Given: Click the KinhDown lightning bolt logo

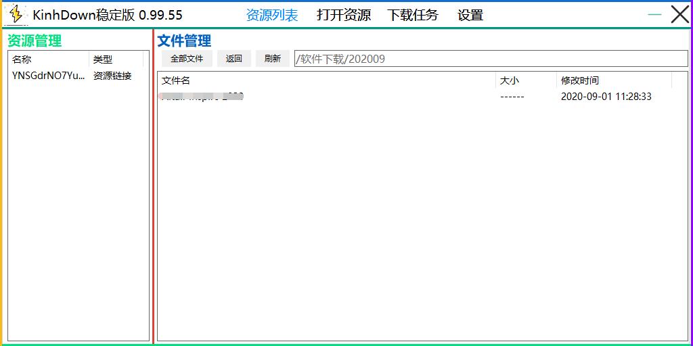Looking at the screenshot, I should 16,14.
